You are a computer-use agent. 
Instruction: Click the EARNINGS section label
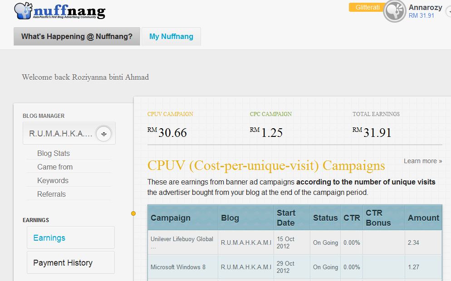coord(36,220)
